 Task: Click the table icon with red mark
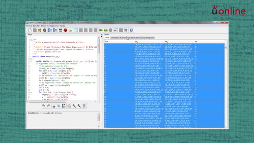tap(116, 30)
